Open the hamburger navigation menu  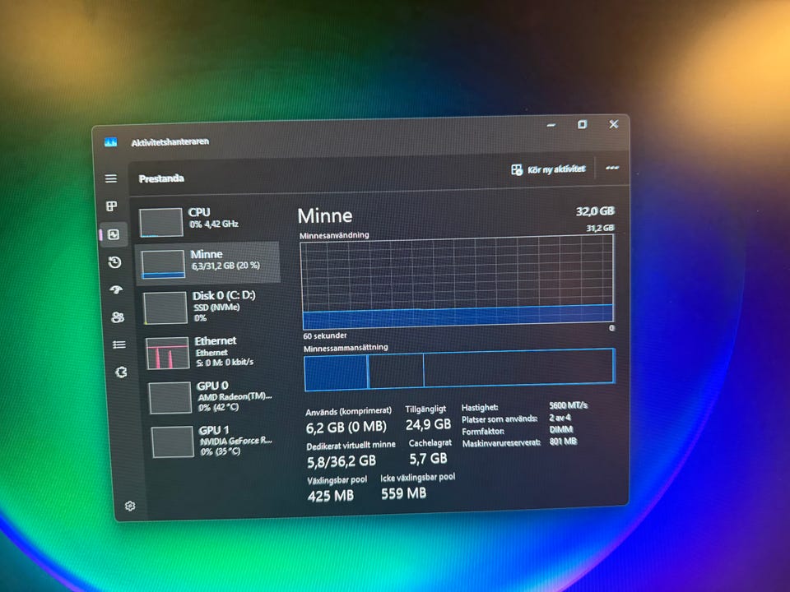111,178
